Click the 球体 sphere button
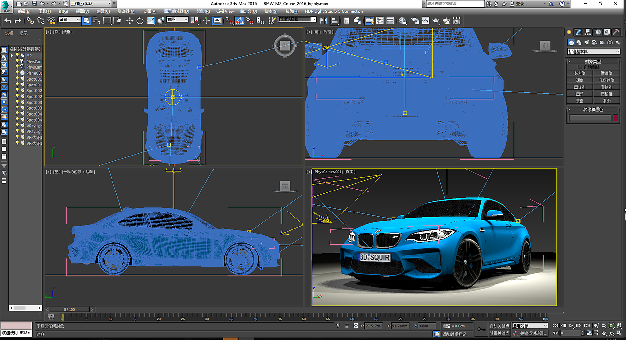Image resolution: width=626 pixels, height=340 pixels. coord(580,80)
